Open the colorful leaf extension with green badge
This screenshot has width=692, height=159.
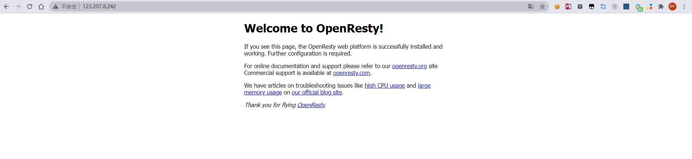point(639,7)
